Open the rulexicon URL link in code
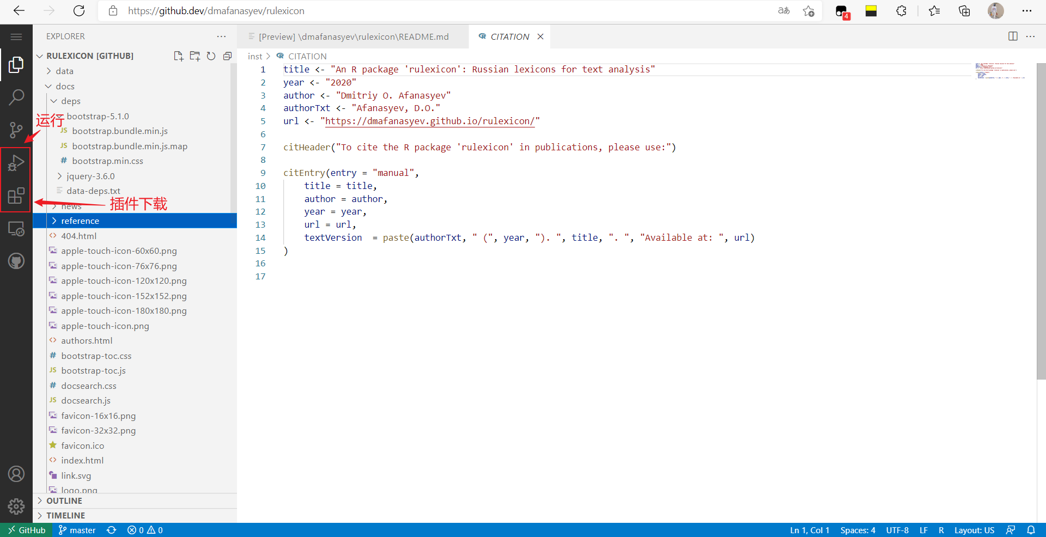This screenshot has width=1046, height=537. tap(429, 121)
